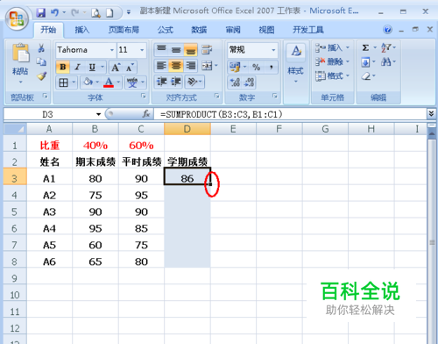Viewport: 438px width, 344px height.
Task: Apply the red font color
Action: [x=109, y=82]
